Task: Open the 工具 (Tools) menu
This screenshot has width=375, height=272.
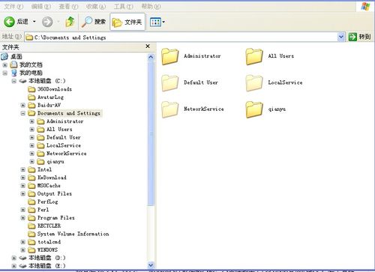Action: pyautogui.click(x=123, y=6)
